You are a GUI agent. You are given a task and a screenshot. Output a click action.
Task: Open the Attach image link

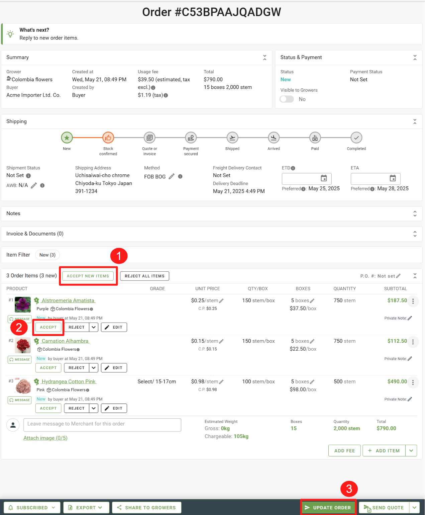click(45, 438)
